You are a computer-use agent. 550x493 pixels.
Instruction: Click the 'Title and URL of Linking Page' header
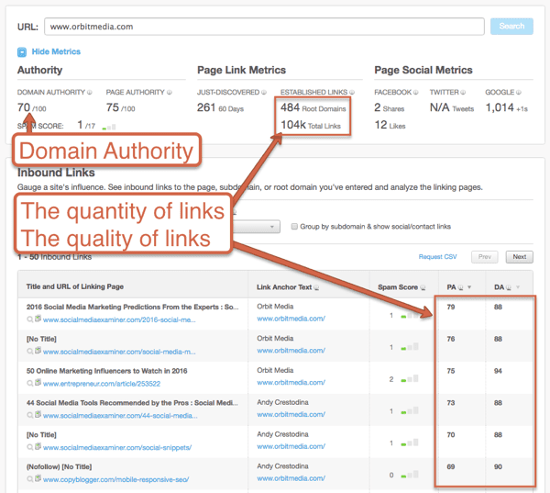75,286
